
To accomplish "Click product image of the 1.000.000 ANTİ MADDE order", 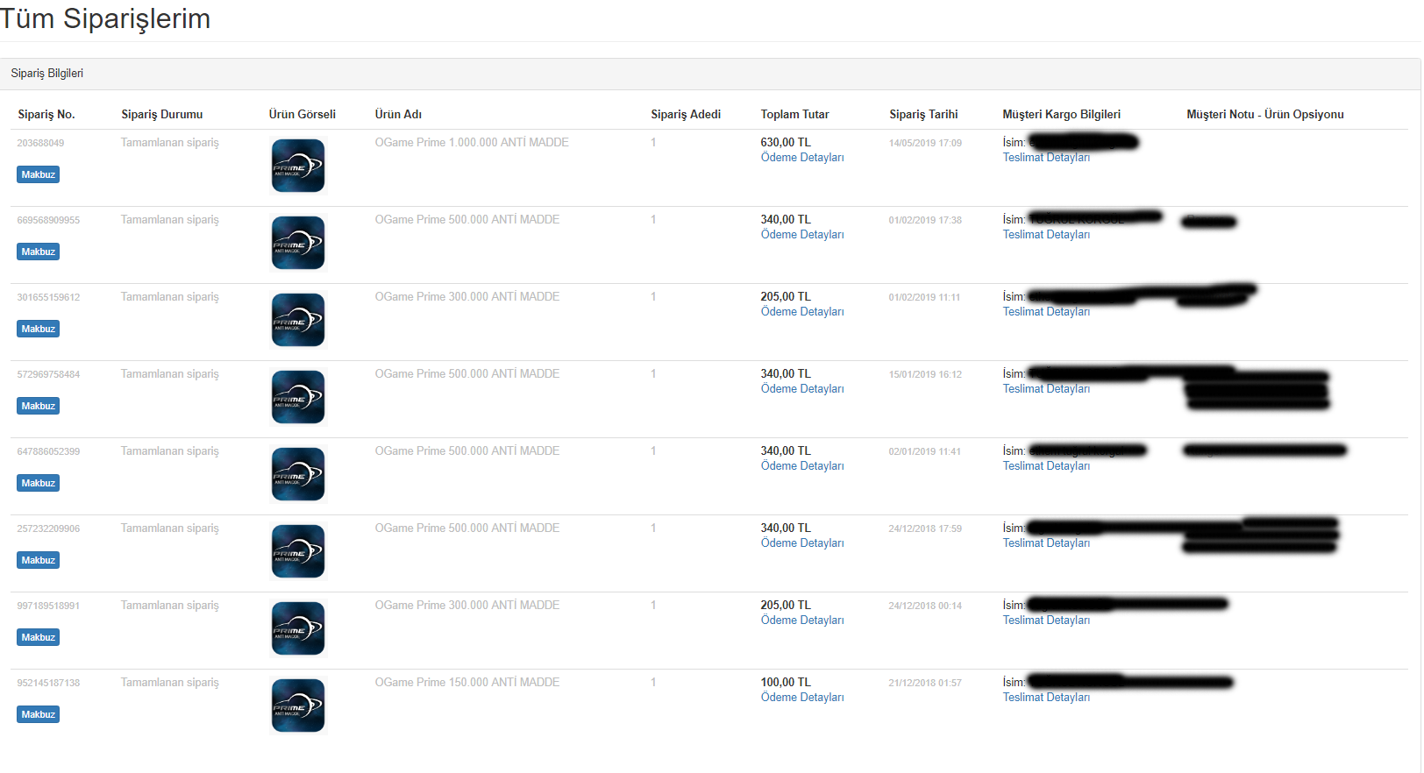I will [x=298, y=166].
